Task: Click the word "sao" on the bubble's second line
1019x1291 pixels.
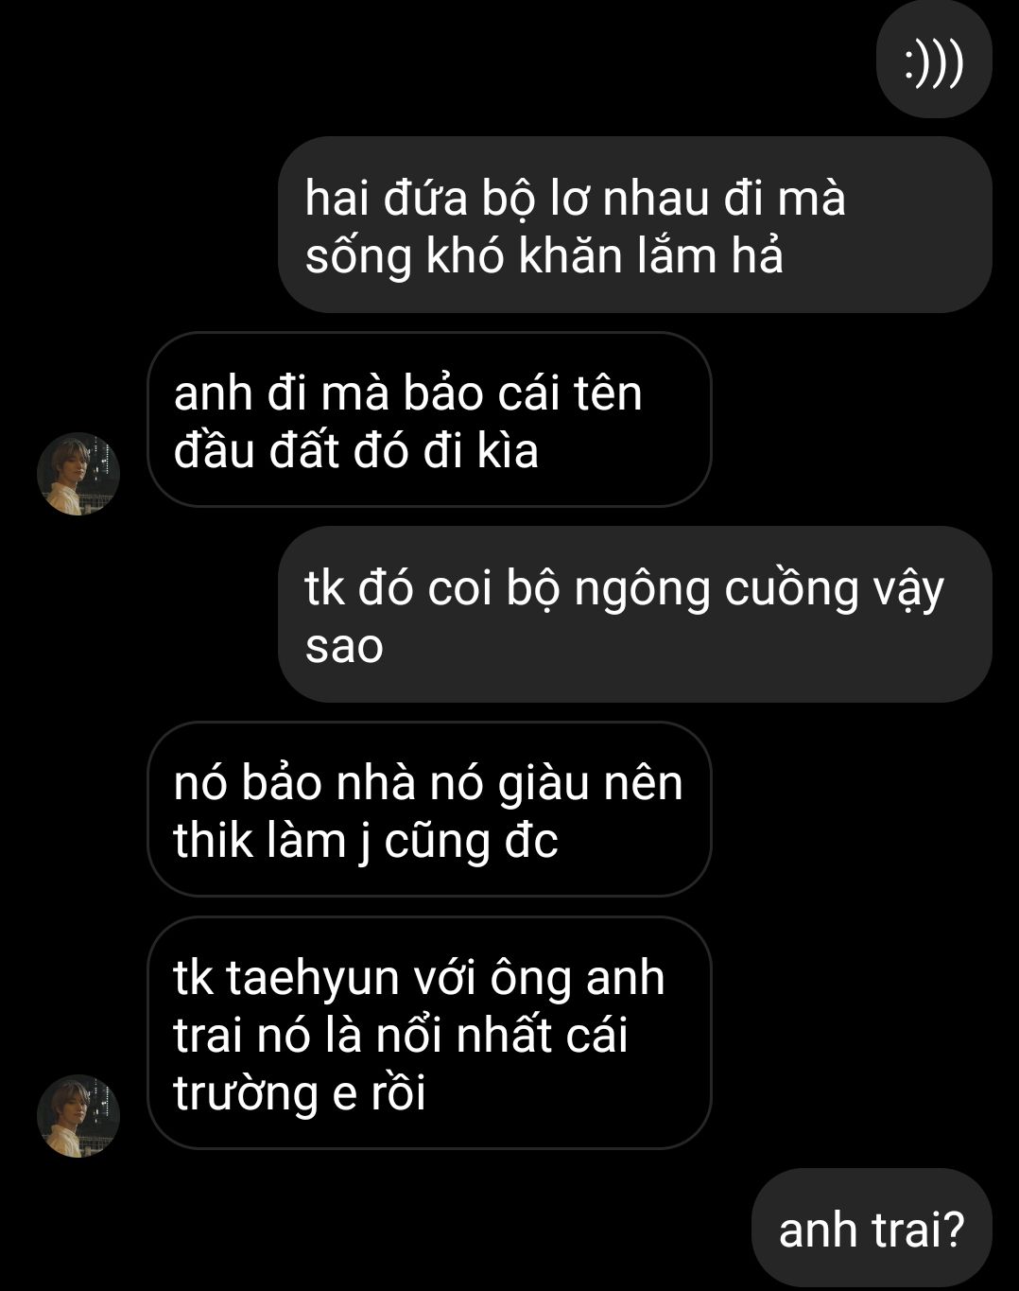Action: 344,648
